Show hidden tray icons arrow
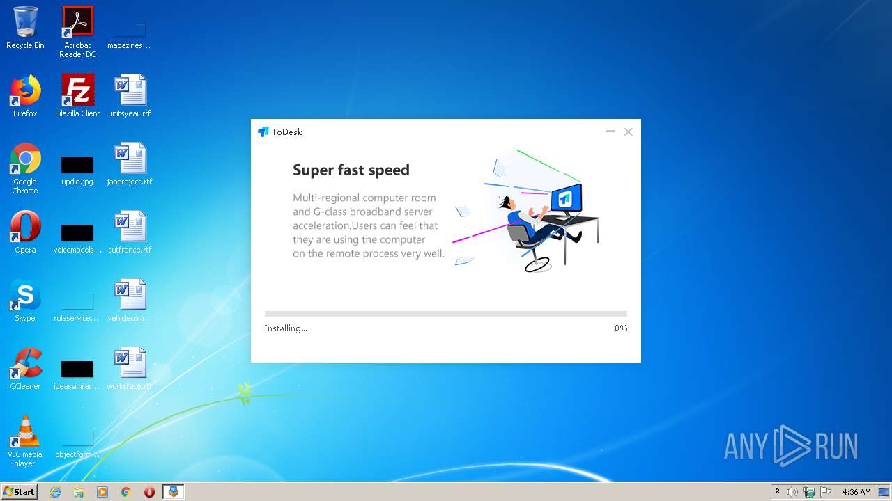The width and height of the screenshot is (892, 501). pyautogui.click(x=777, y=492)
